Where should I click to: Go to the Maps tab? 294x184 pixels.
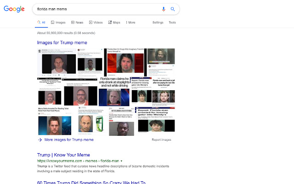point(114,23)
